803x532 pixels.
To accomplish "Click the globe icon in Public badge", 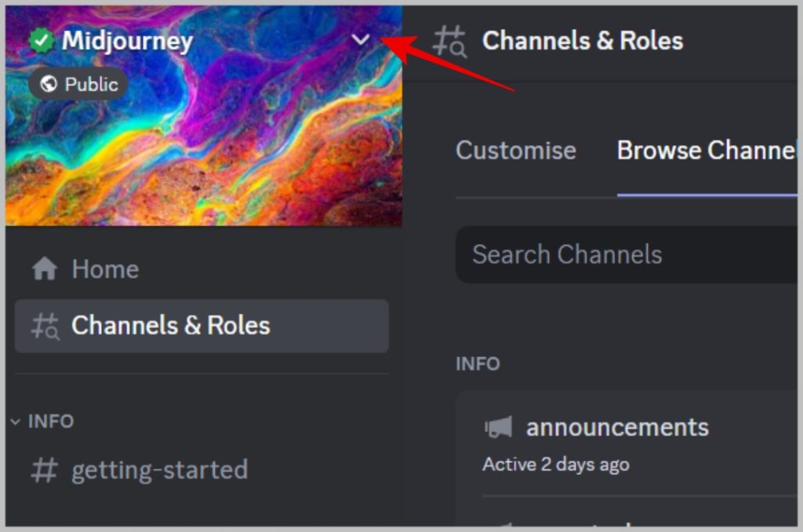I will pyautogui.click(x=49, y=84).
